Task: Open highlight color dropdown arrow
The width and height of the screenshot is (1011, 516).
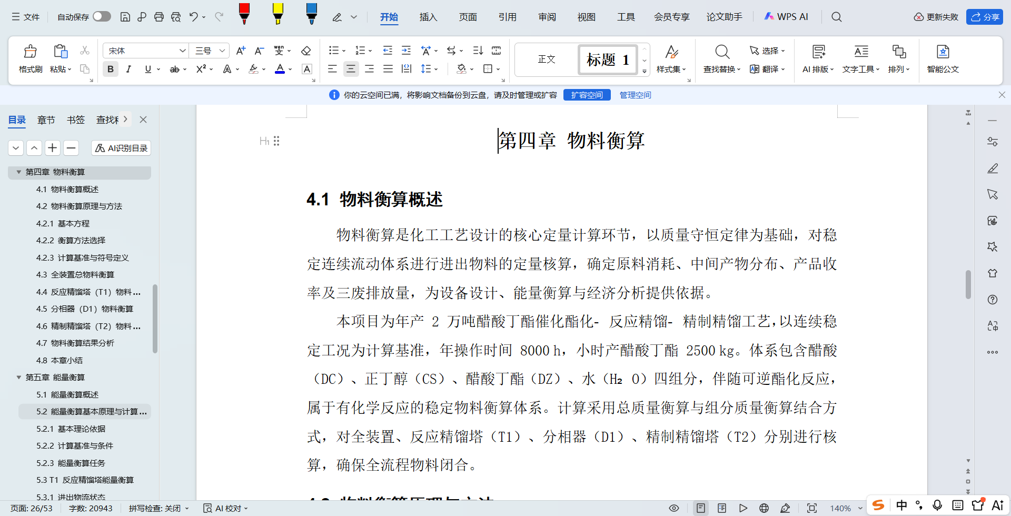Action: (264, 69)
